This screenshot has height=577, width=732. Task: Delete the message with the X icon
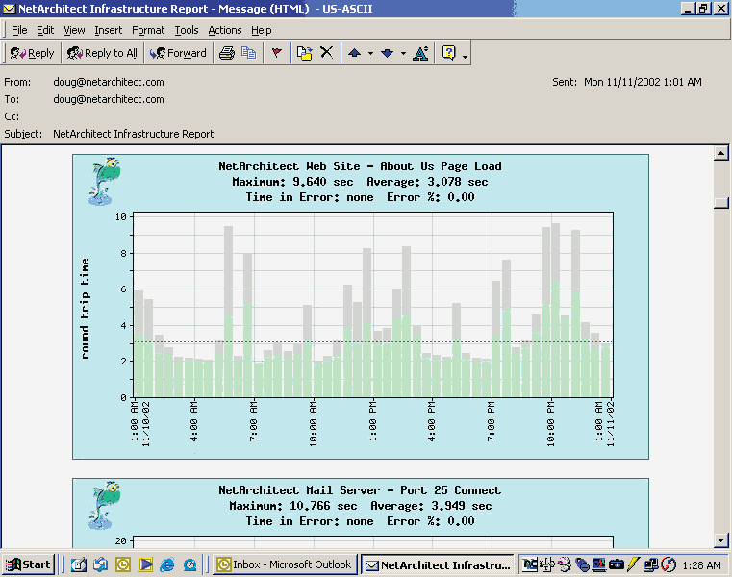click(x=326, y=53)
